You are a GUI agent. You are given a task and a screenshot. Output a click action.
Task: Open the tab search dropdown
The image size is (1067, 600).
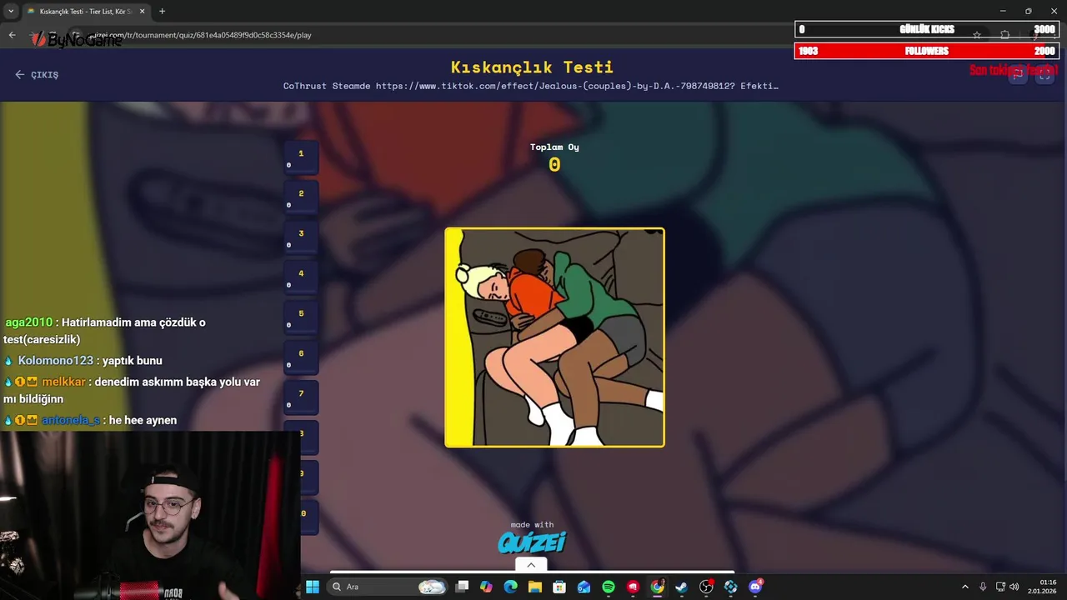[11, 12]
